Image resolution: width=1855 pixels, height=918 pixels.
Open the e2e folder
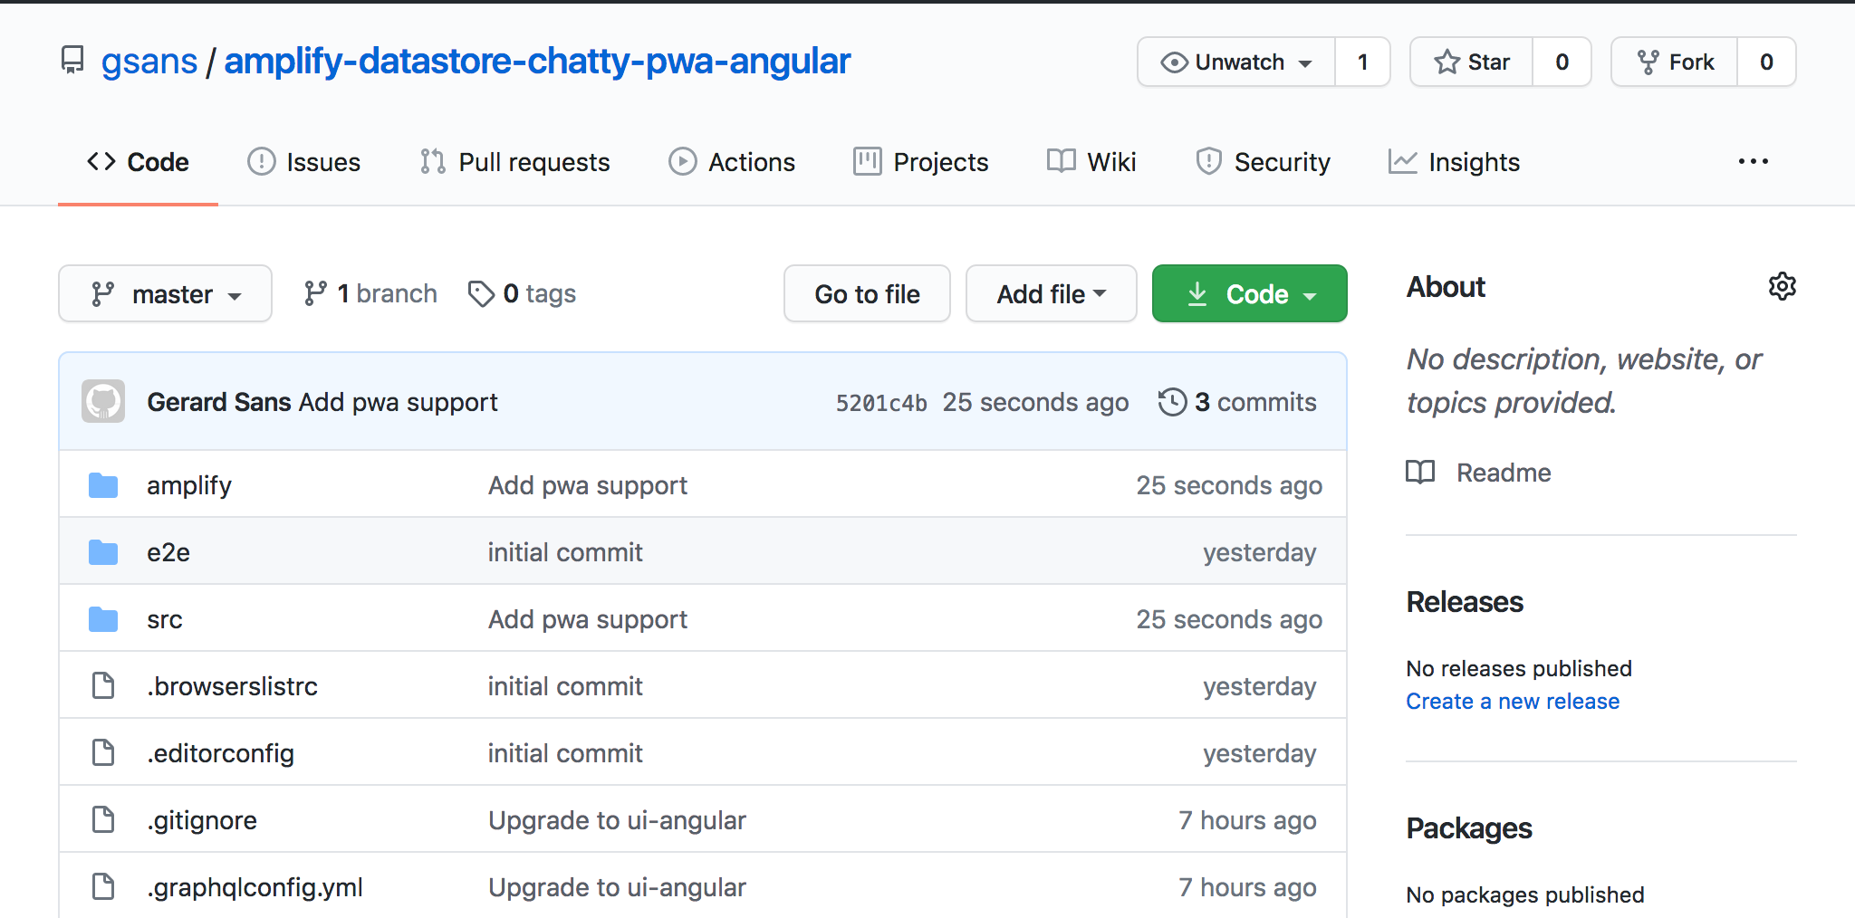click(x=168, y=552)
